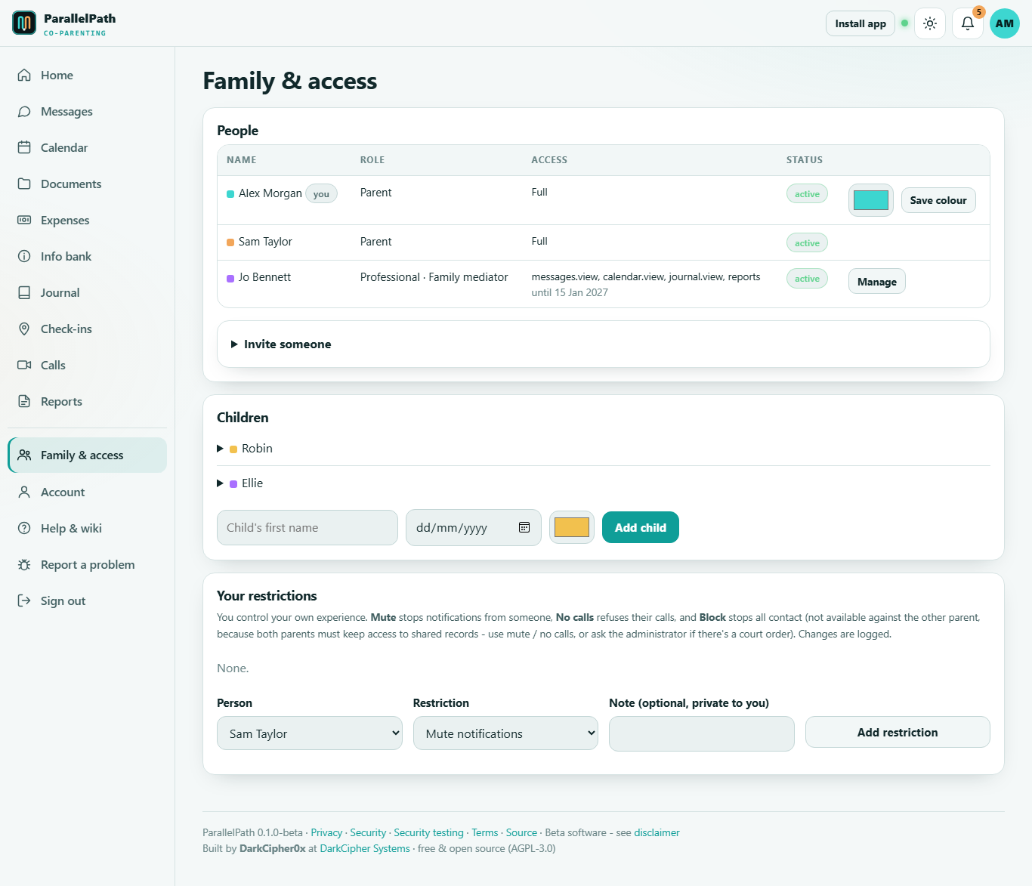Click the Home house icon

(x=24, y=75)
